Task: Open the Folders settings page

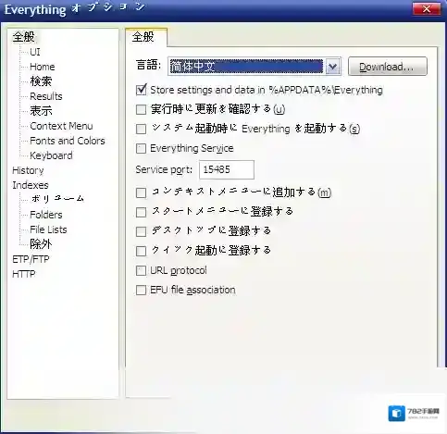Action: [x=46, y=215]
